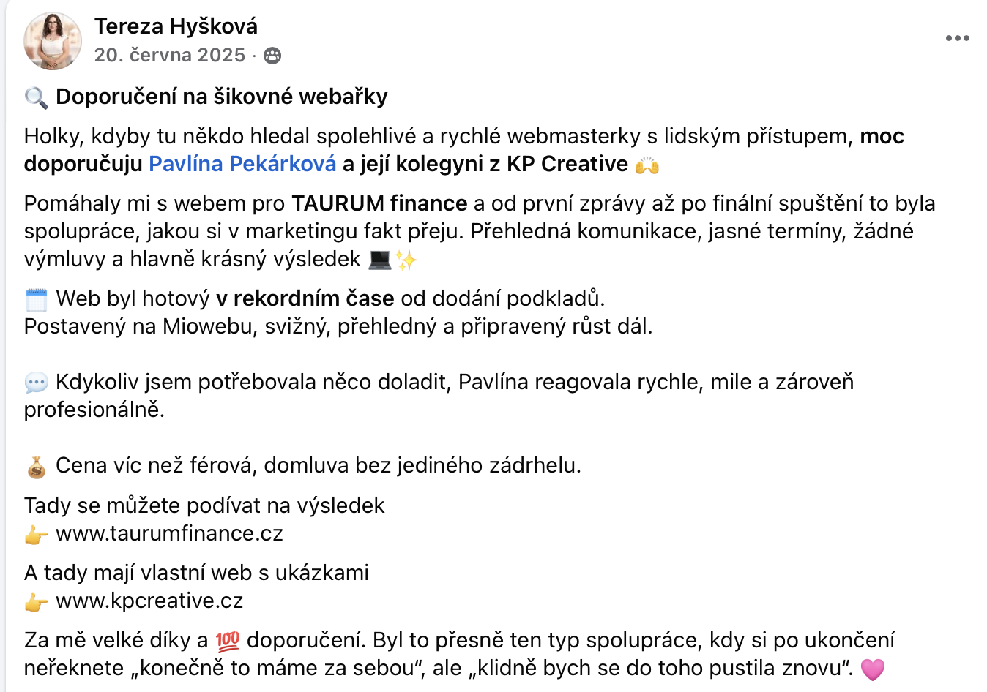Click the pink heart emoji ending the post
Image resolution: width=987 pixels, height=692 pixels.
(x=873, y=669)
